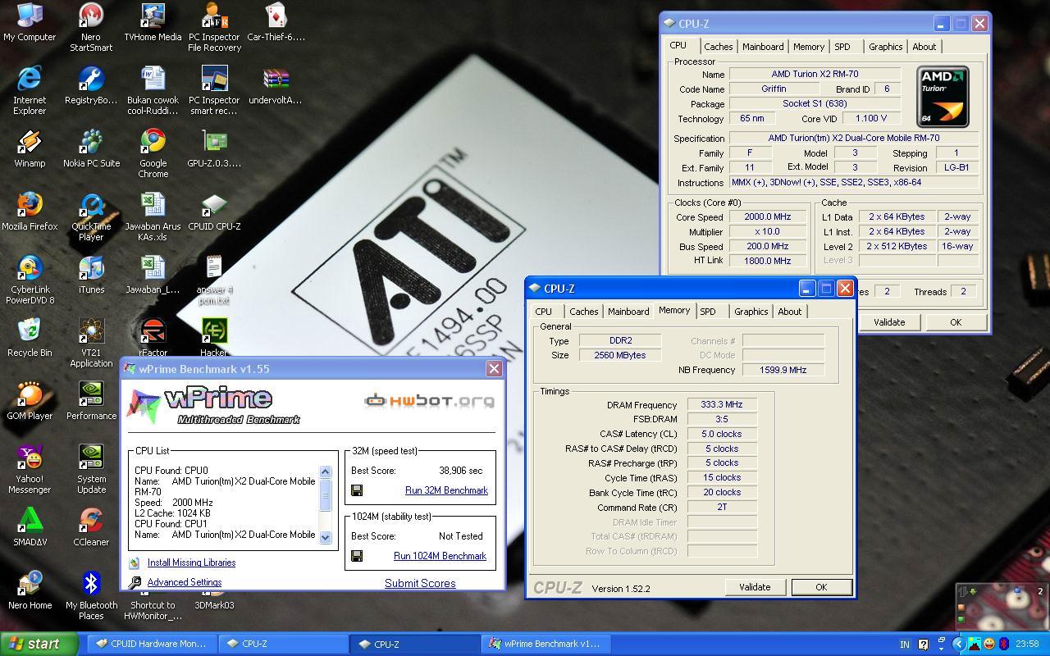This screenshot has height=656, width=1050.
Task: Open Graphics tab in front CPU-Z window
Action: 751,312
